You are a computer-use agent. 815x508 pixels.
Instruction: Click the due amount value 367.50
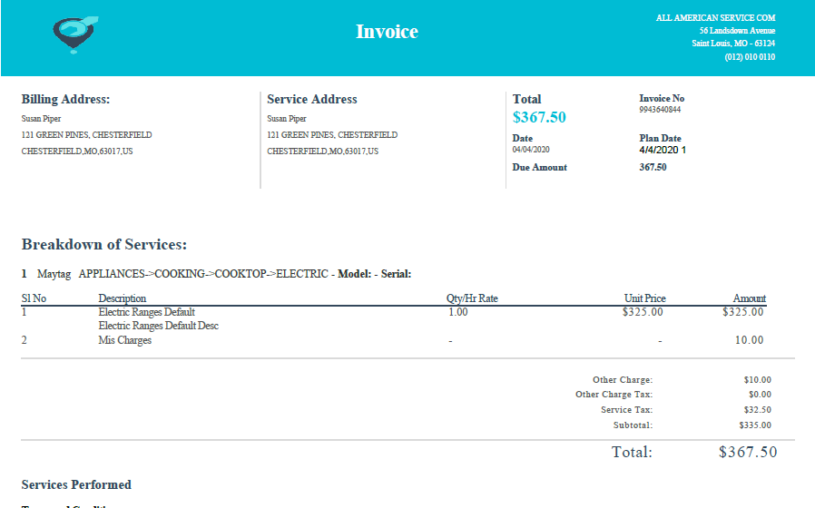[x=653, y=167]
